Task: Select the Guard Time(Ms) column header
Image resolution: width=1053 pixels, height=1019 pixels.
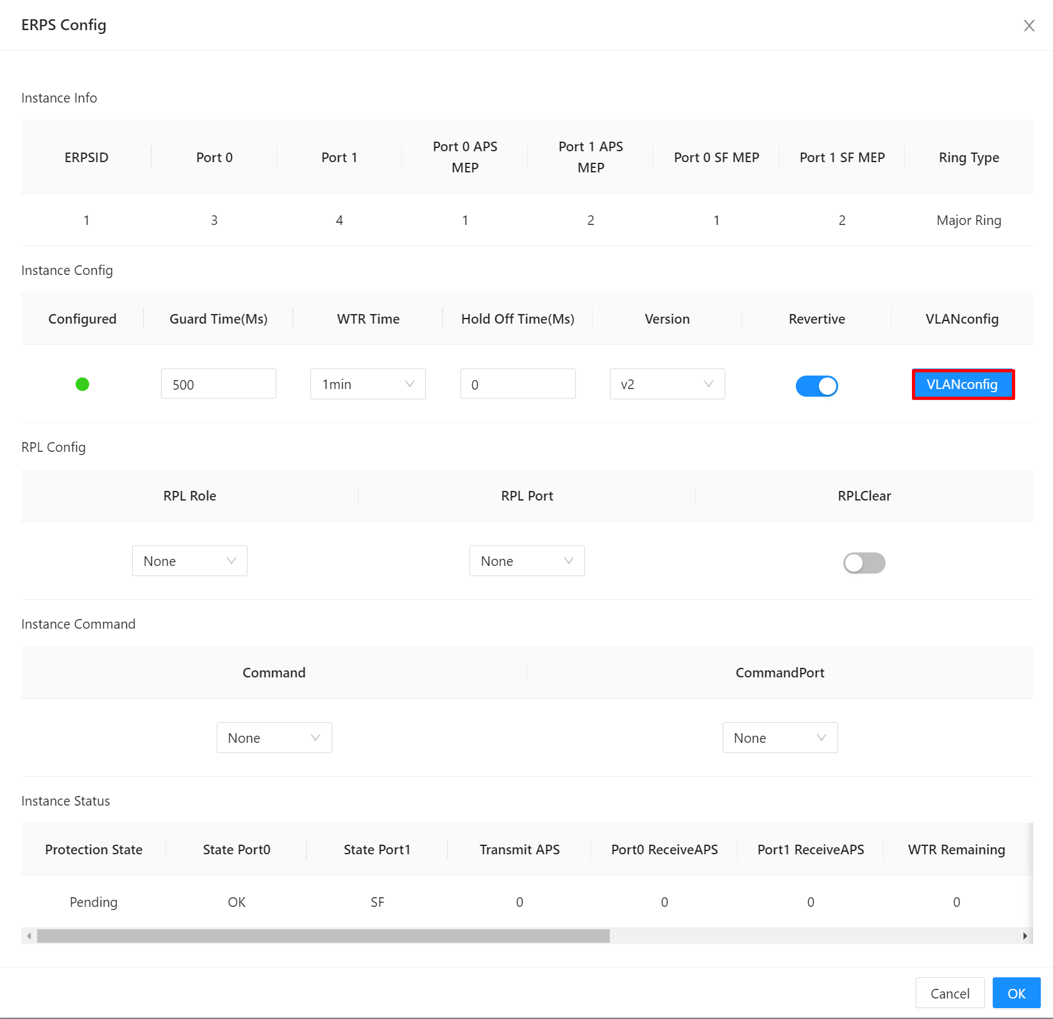Action: pos(218,319)
